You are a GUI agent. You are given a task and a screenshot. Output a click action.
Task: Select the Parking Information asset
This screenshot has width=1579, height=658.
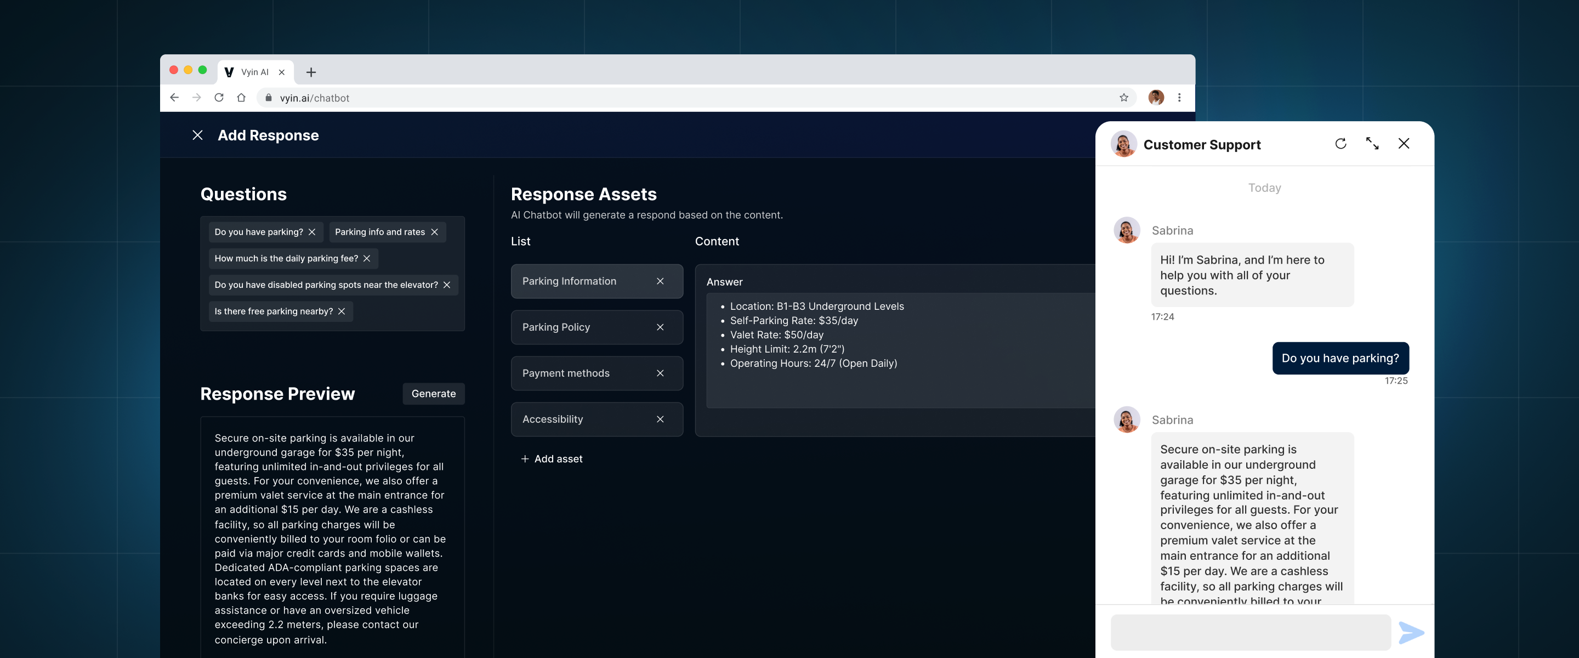coord(570,281)
